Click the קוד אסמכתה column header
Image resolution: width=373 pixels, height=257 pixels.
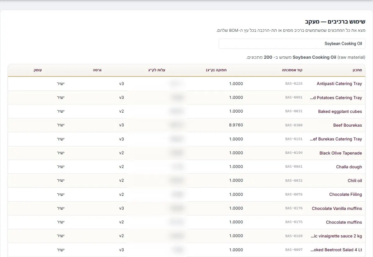[x=292, y=70]
